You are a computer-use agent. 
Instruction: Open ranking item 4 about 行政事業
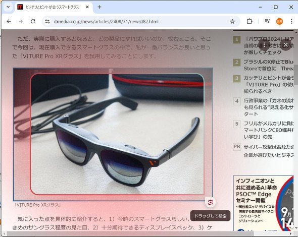[x=269, y=107]
